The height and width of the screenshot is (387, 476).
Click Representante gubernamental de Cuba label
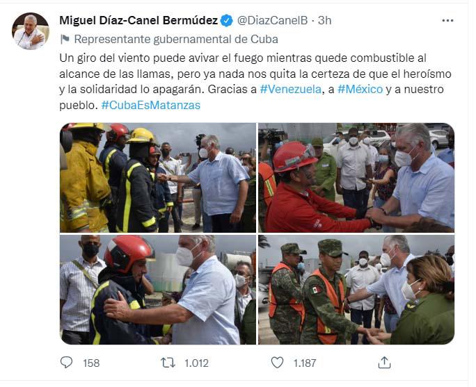click(176, 39)
